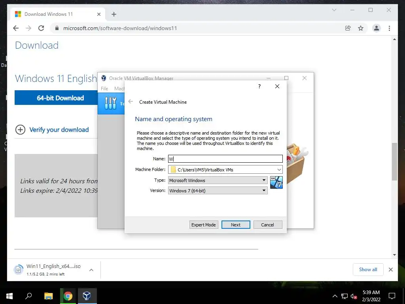Click the page scrollbar thumb
This screenshot has width=405, height=304.
pos(394,161)
